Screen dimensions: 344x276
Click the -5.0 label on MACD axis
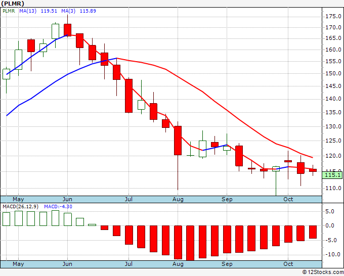coord(330,240)
